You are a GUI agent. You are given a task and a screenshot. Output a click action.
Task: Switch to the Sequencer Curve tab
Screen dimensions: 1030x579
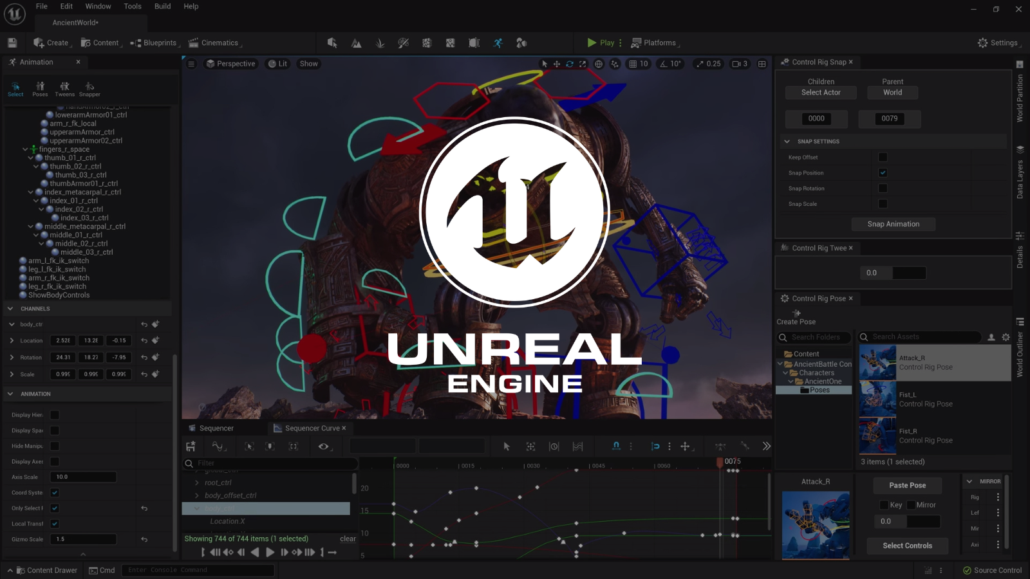(312, 428)
